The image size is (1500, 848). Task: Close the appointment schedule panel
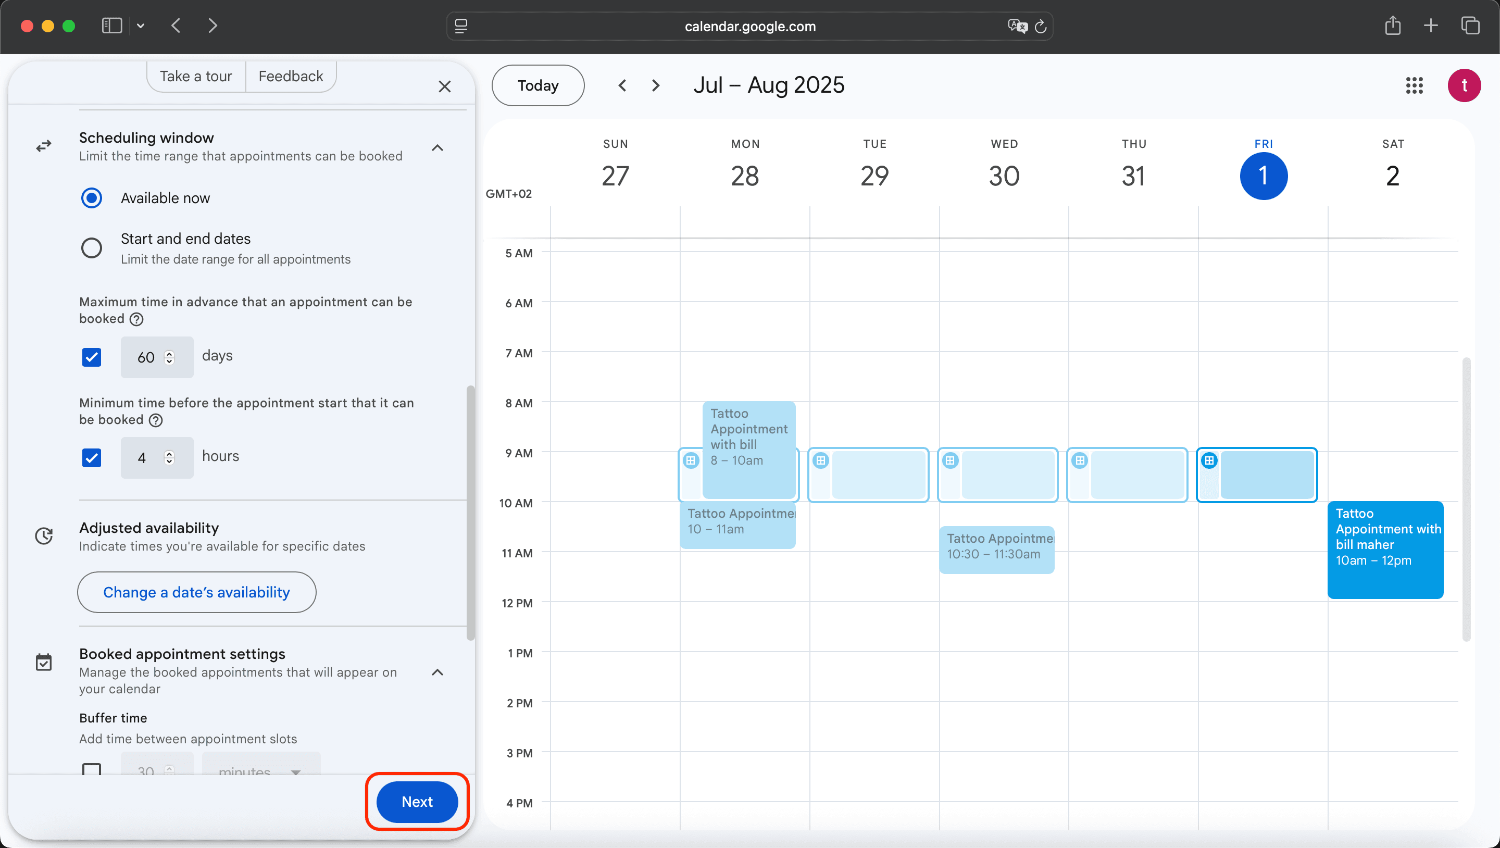point(444,87)
